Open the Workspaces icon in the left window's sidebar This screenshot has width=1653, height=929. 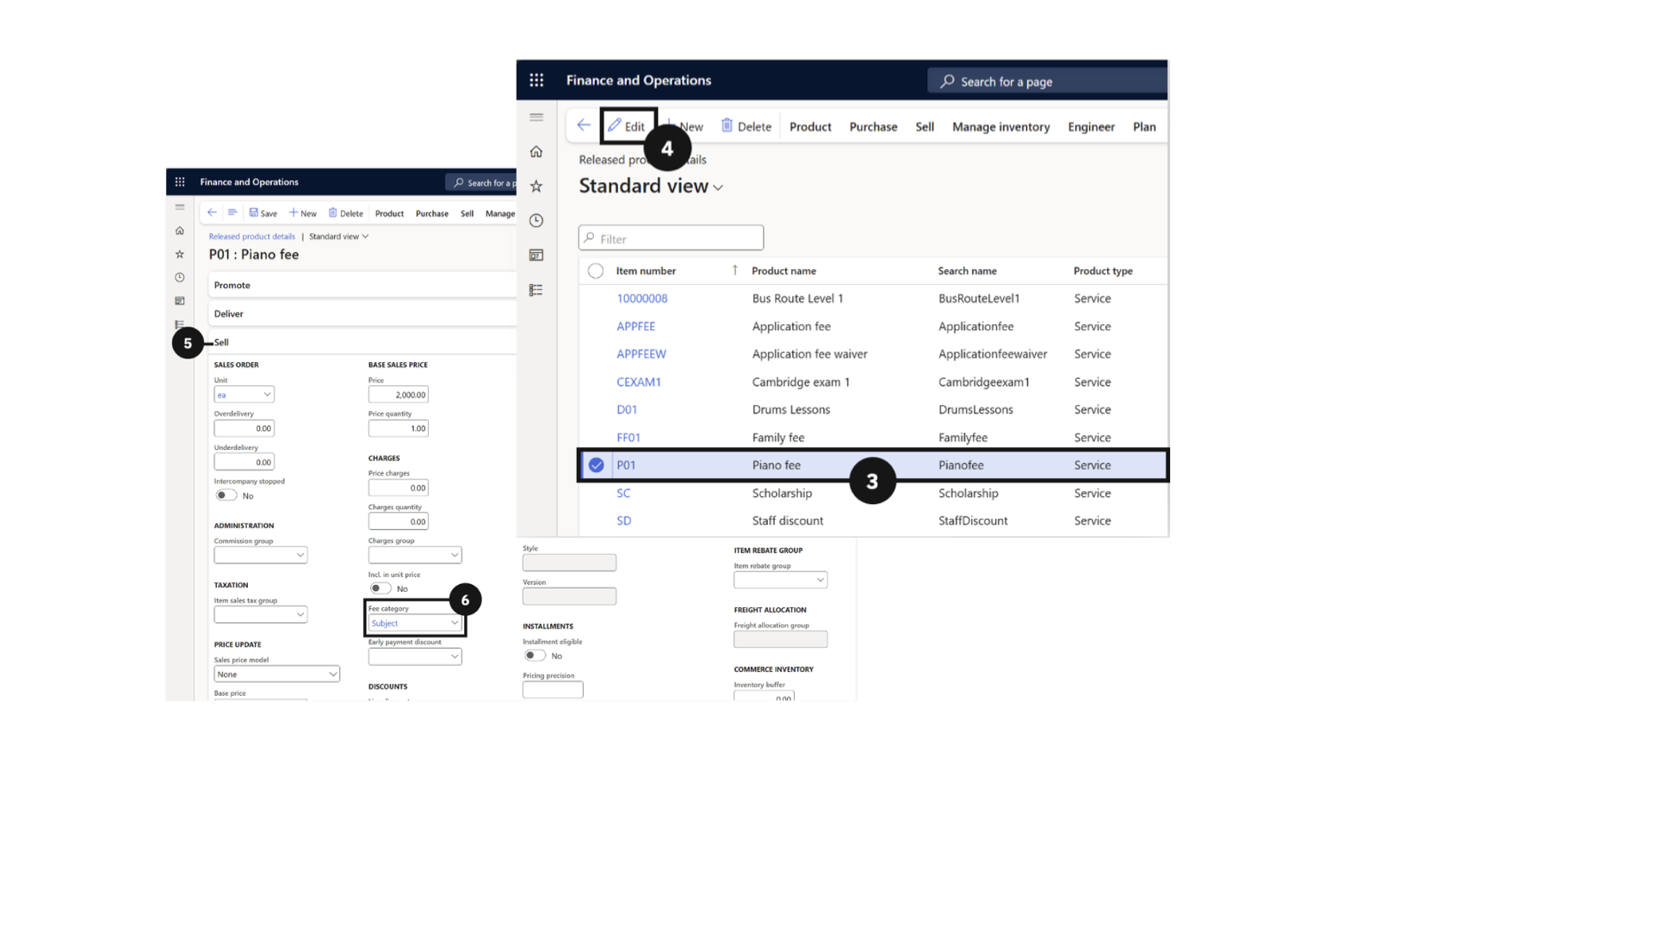(180, 301)
